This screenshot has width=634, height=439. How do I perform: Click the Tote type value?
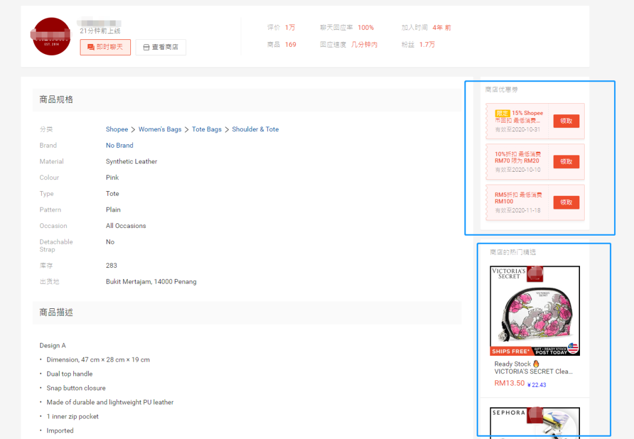click(x=112, y=194)
